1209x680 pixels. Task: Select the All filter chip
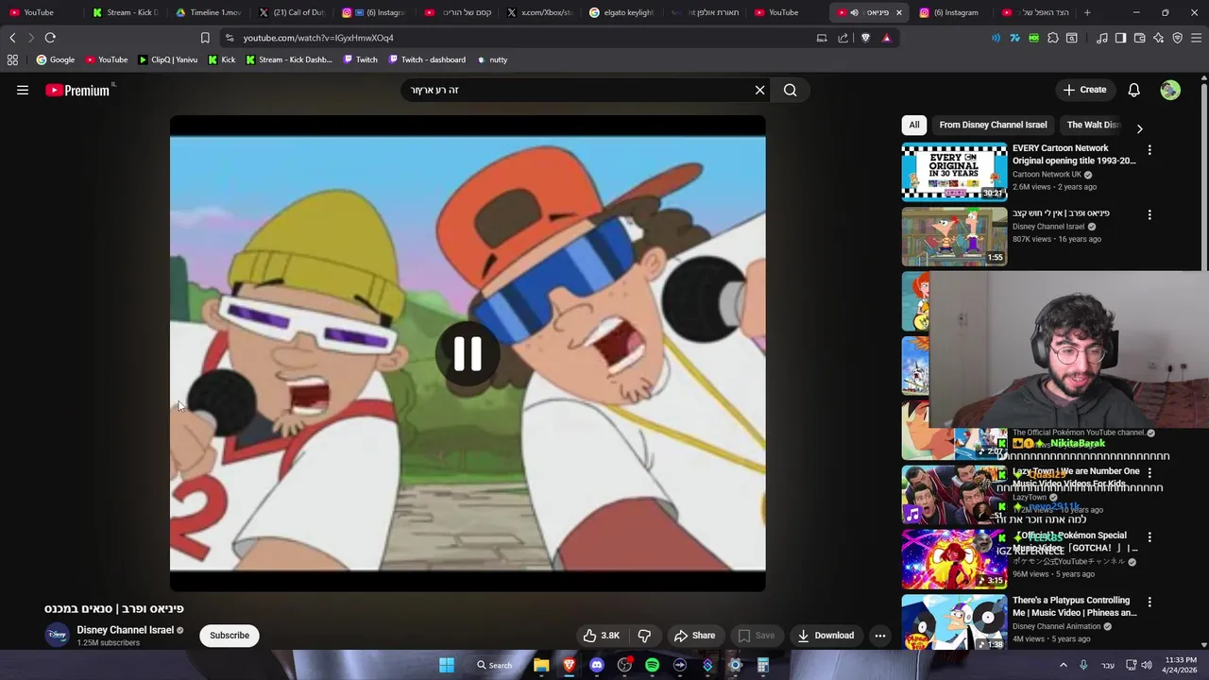click(914, 125)
